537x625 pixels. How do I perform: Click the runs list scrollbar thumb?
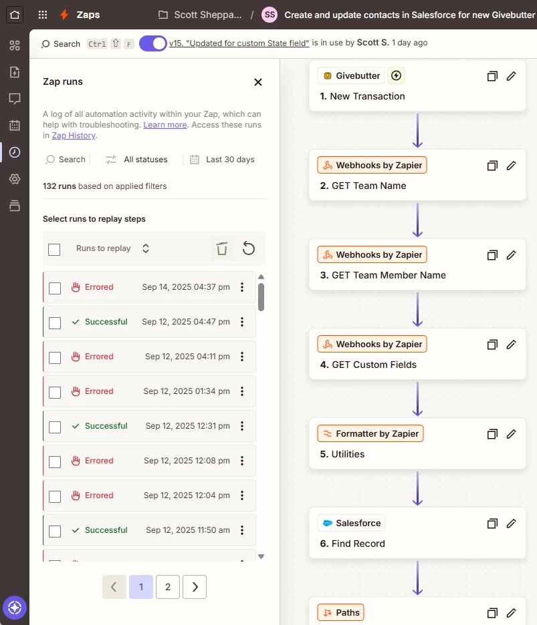coord(261,297)
